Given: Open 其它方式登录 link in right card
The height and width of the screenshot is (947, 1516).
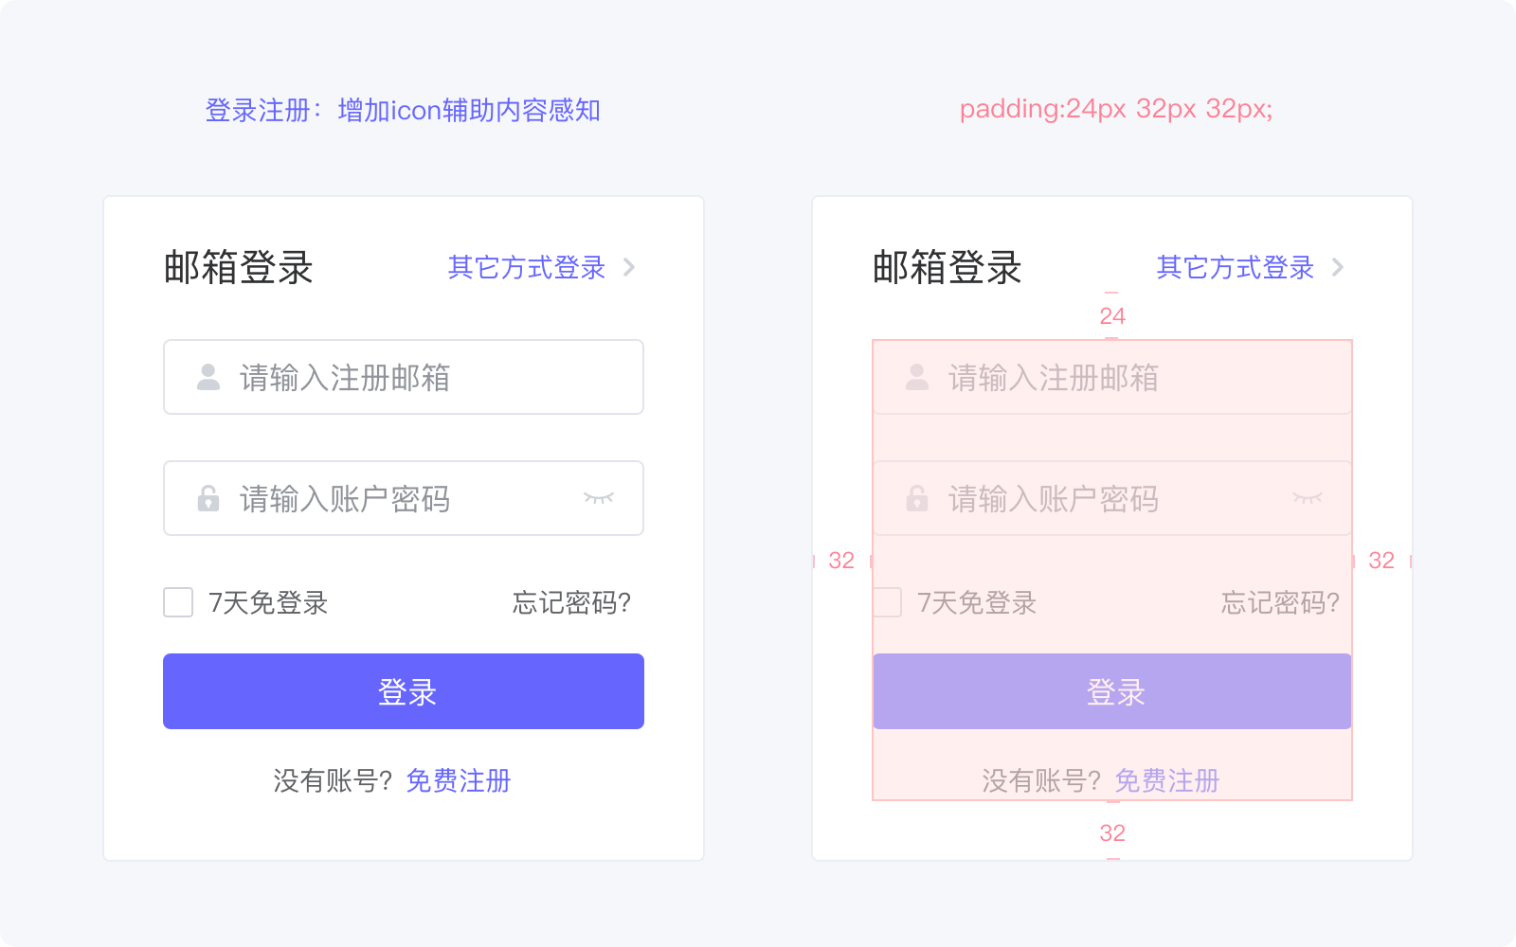Looking at the screenshot, I should (1236, 267).
